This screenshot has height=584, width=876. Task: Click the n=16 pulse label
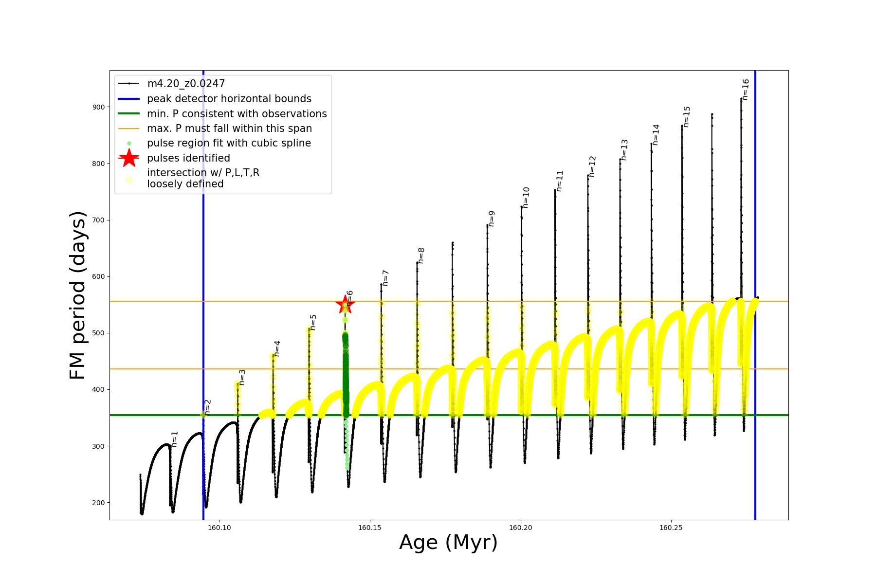[x=746, y=90]
